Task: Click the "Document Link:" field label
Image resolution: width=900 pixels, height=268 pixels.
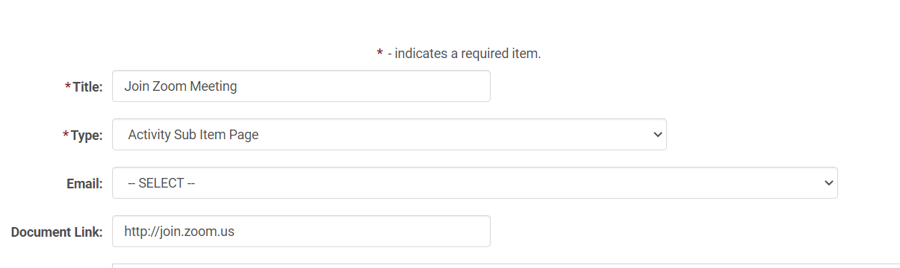Action: point(57,232)
